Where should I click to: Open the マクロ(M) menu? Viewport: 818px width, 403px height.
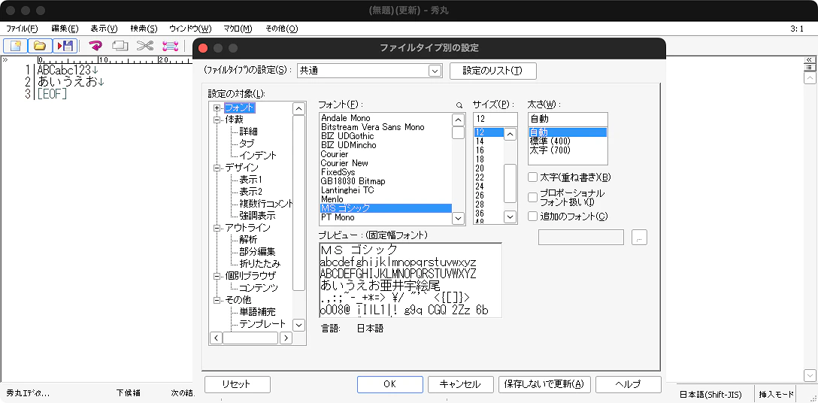click(238, 29)
